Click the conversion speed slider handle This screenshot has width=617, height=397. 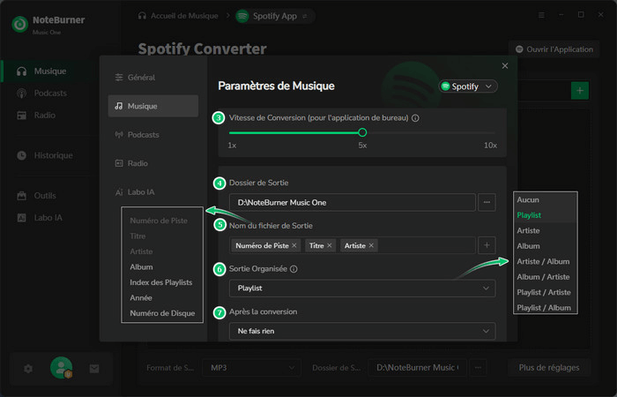[x=362, y=131]
